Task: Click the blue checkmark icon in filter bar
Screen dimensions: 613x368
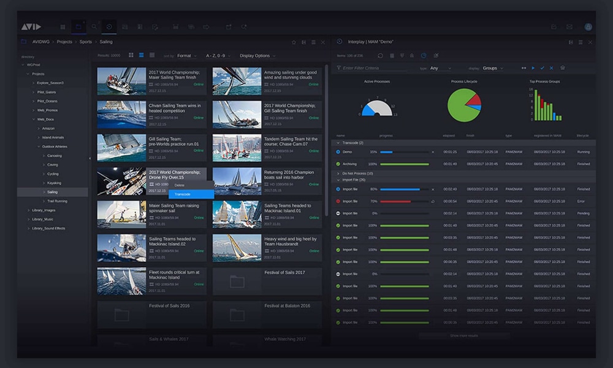Action: [x=542, y=68]
